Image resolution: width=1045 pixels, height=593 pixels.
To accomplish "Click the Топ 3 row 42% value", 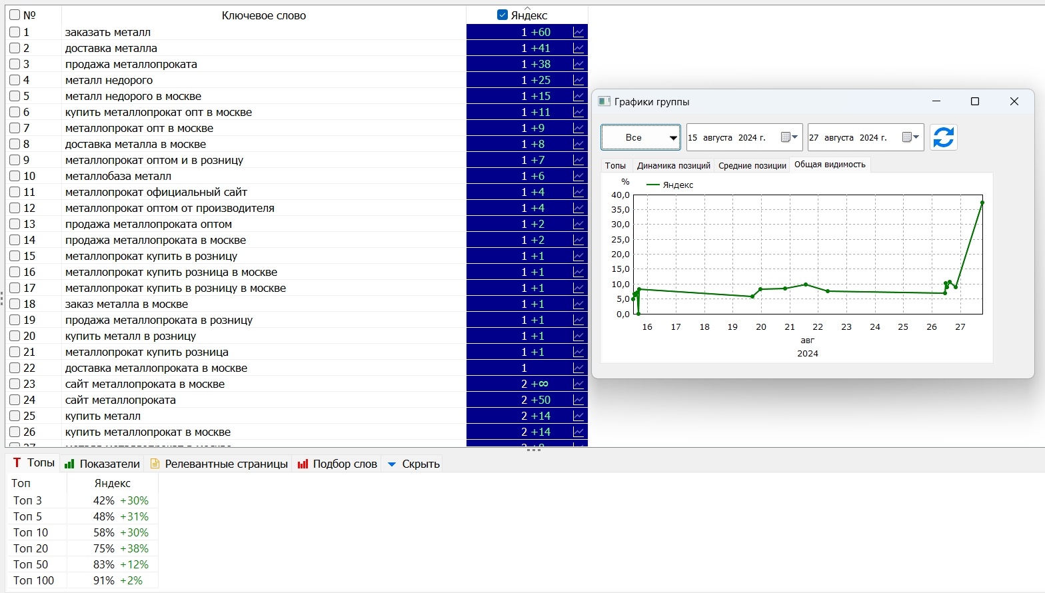I will (104, 500).
